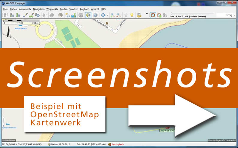The height and width of the screenshot is (148, 238).
Task: Toggle the clock with green marker icon
Action: tap(159, 15)
